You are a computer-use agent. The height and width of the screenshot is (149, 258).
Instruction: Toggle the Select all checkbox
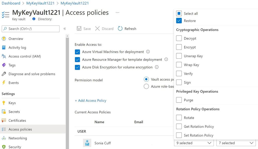[179, 13]
